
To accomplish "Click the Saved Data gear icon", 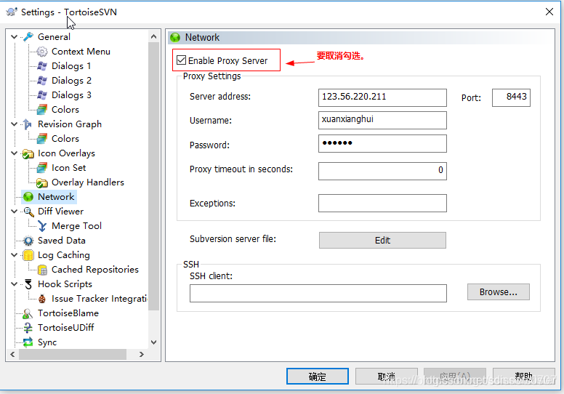I will coord(28,241).
